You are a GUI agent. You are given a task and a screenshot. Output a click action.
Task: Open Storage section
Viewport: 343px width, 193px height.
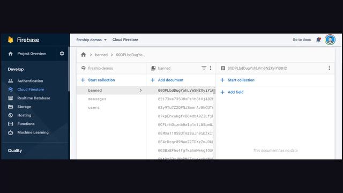(x=24, y=107)
